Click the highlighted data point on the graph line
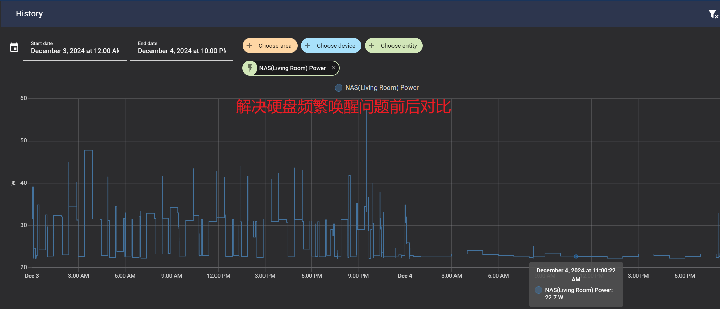This screenshot has height=309, width=720. pos(576,256)
